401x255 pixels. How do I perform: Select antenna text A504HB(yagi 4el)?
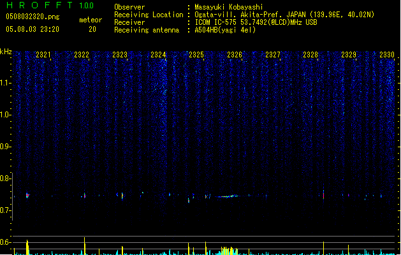tap(225, 30)
